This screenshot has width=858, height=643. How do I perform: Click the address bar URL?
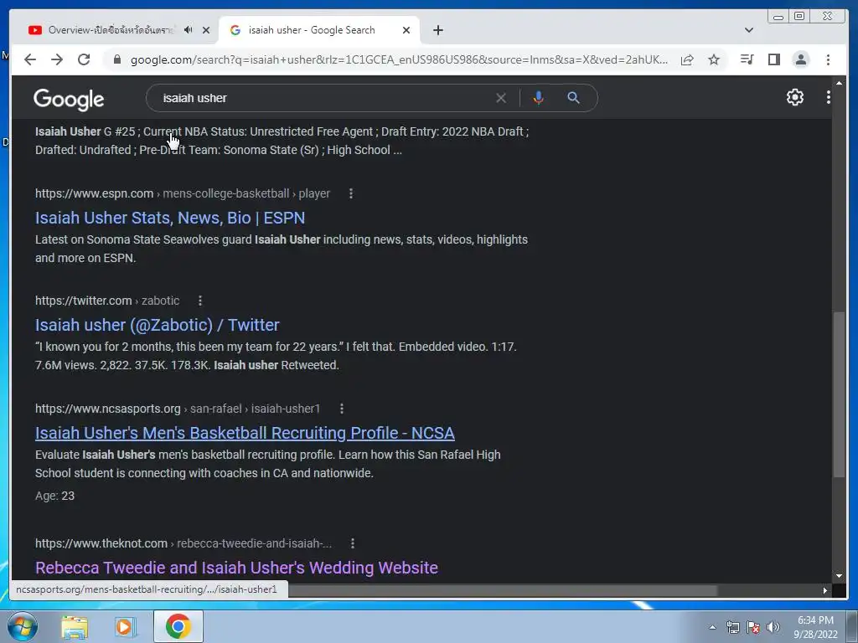(399, 59)
